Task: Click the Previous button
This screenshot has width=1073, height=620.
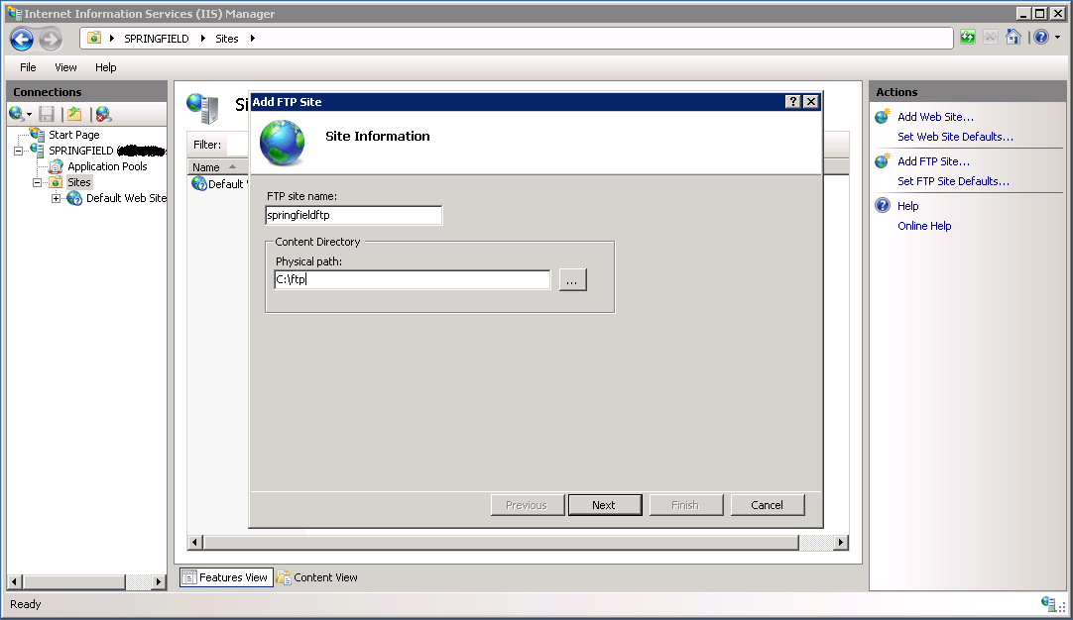Action: click(528, 505)
